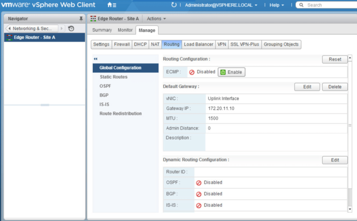Delete the Default Gateway
The height and width of the screenshot is (221, 357).
335,87
